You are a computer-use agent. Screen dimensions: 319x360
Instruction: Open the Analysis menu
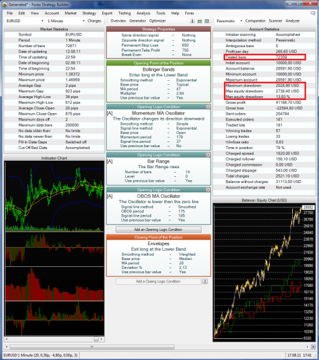click(x=143, y=13)
